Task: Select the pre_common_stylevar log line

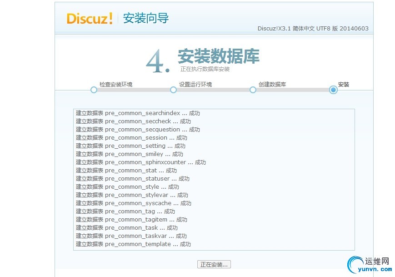Action: [x=132, y=195]
